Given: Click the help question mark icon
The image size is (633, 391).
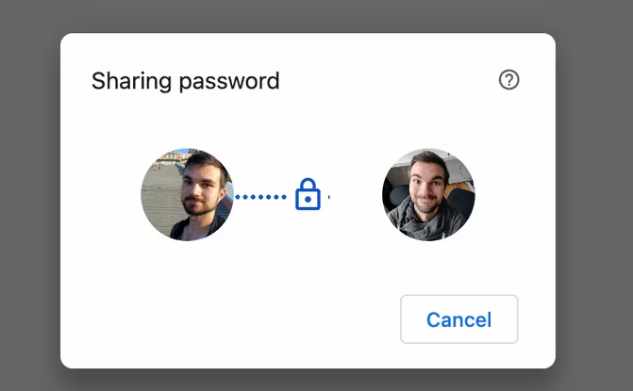Looking at the screenshot, I should (x=508, y=80).
